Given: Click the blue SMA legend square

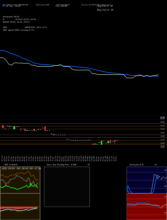Looking at the screenshot, I should point(3,6).
